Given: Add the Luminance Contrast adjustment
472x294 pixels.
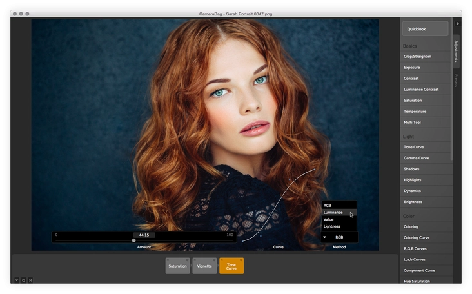Looking at the screenshot, I should (x=426, y=90).
